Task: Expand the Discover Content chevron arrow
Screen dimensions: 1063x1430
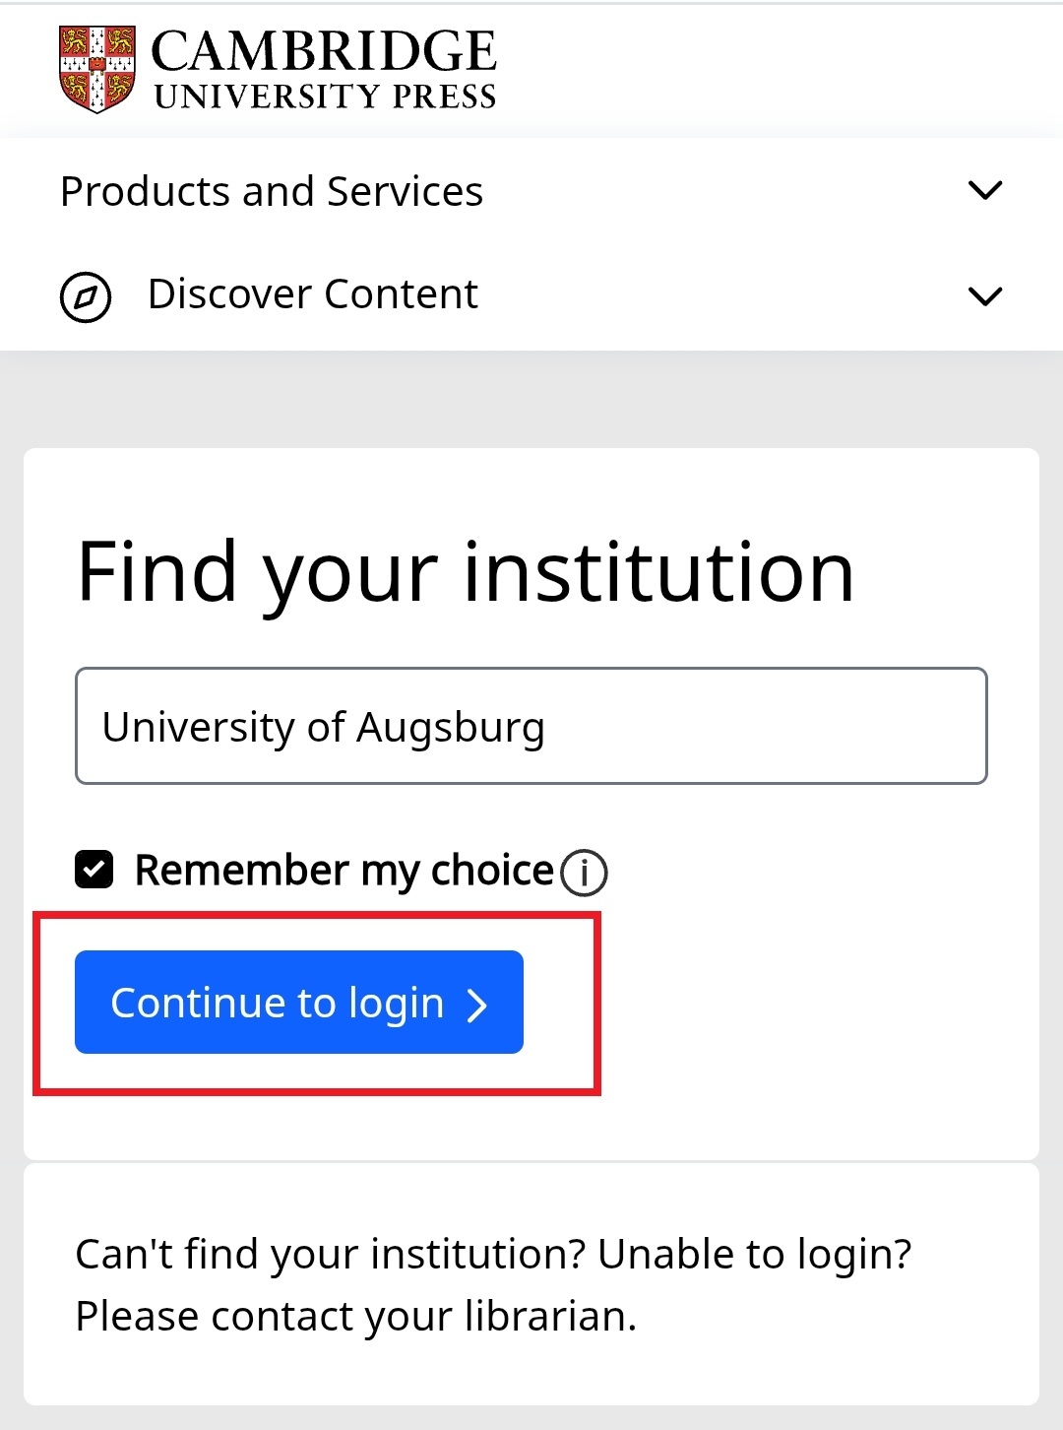Action: (x=984, y=295)
